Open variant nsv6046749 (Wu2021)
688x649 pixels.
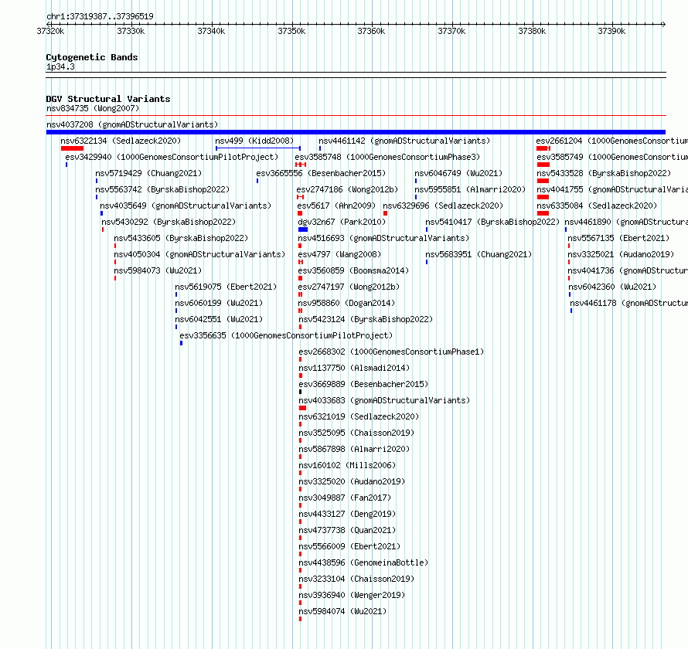click(x=458, y=173)
